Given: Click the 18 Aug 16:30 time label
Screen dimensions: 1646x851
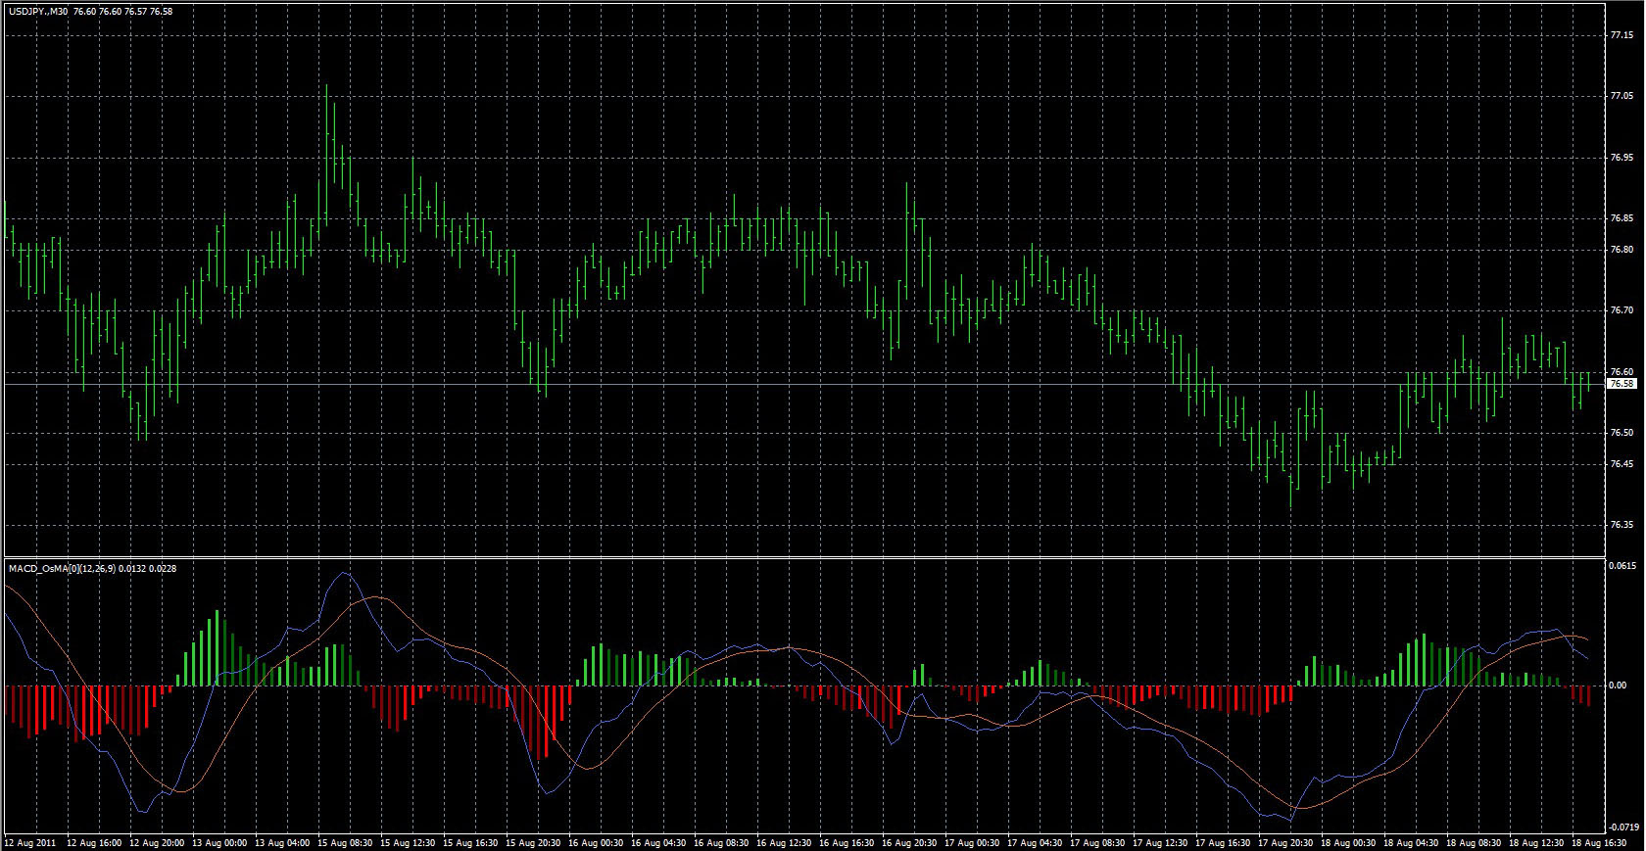Looking at the screenshot, I should pos(1601,843).
